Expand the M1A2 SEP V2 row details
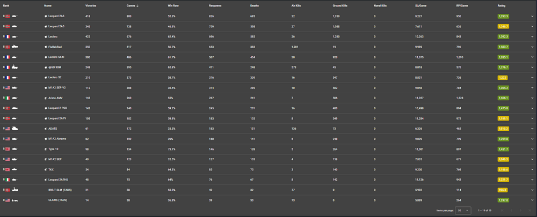Screen dimensions: 537x217 [532, 88]
